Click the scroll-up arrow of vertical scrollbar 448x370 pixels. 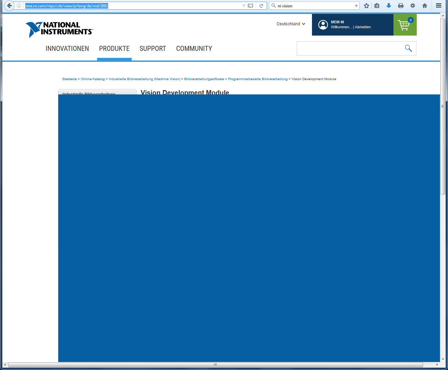pos(443,16)
